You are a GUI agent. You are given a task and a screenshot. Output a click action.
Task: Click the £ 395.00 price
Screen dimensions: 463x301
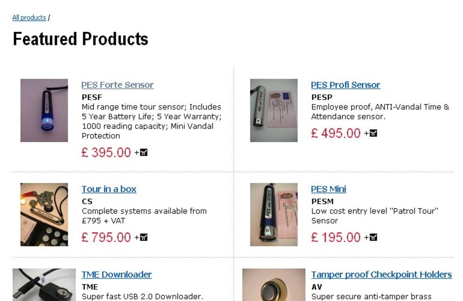pyautogui.click(x=106, y=152)
